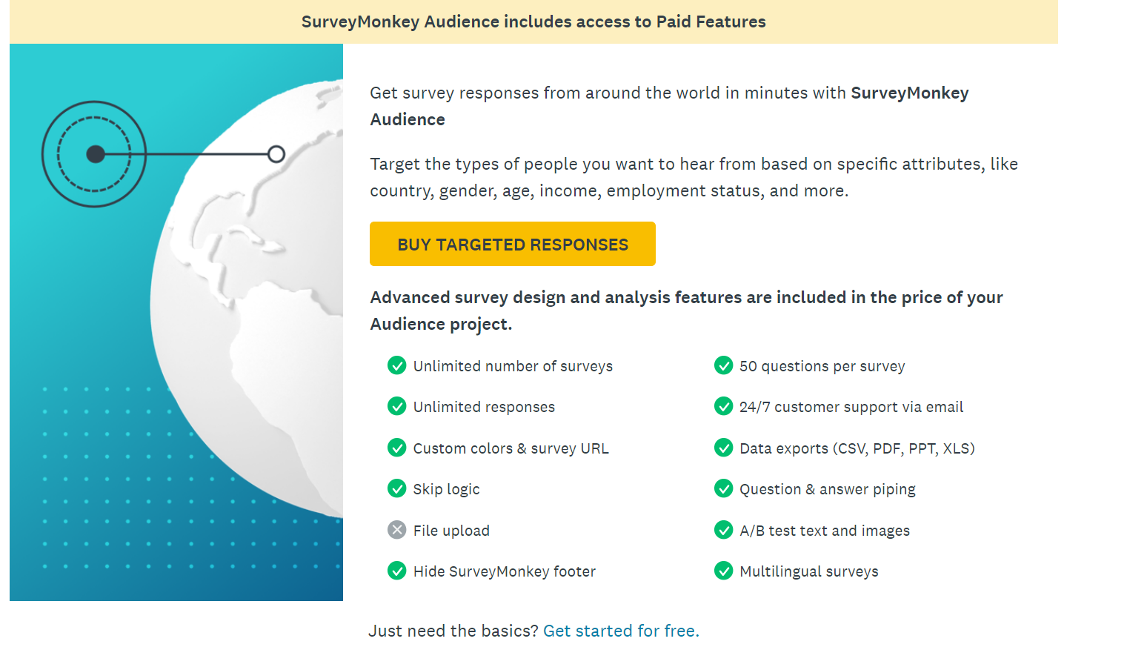Open the Get started for free link
Image resolution: width=1147 pixels, height=647 pixels.
click(x=621, y=631)
